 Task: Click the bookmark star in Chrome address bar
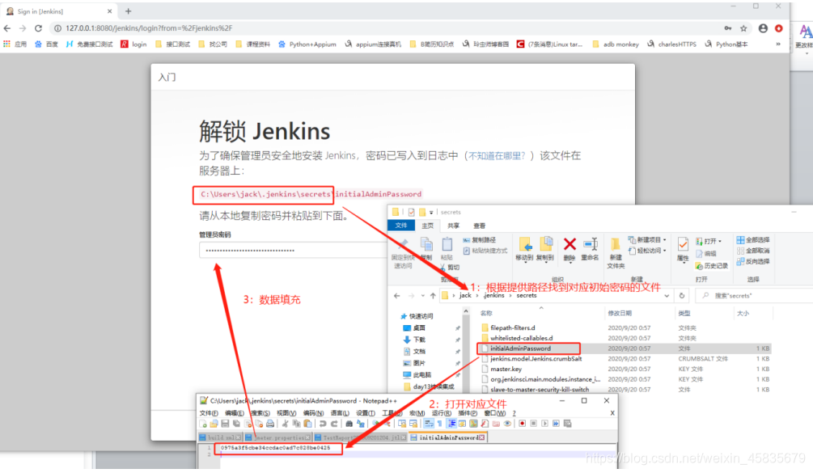pyautogui.click(x=743, y=28)
